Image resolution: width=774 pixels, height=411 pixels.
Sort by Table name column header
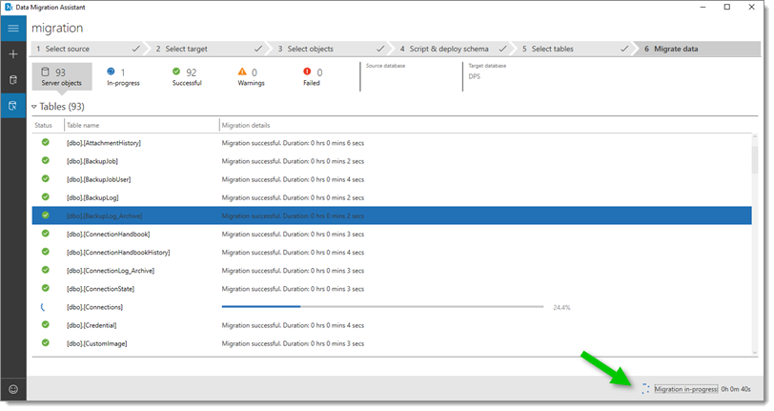tap(140, 125)
